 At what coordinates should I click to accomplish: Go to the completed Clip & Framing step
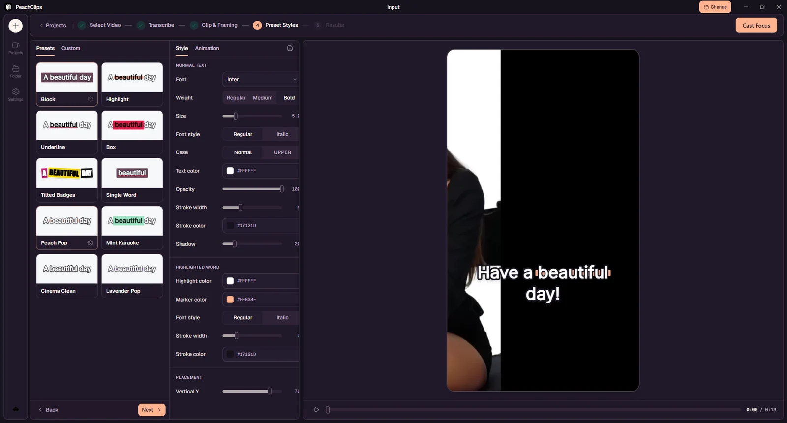pyautogui.click(x=213, y=25)
